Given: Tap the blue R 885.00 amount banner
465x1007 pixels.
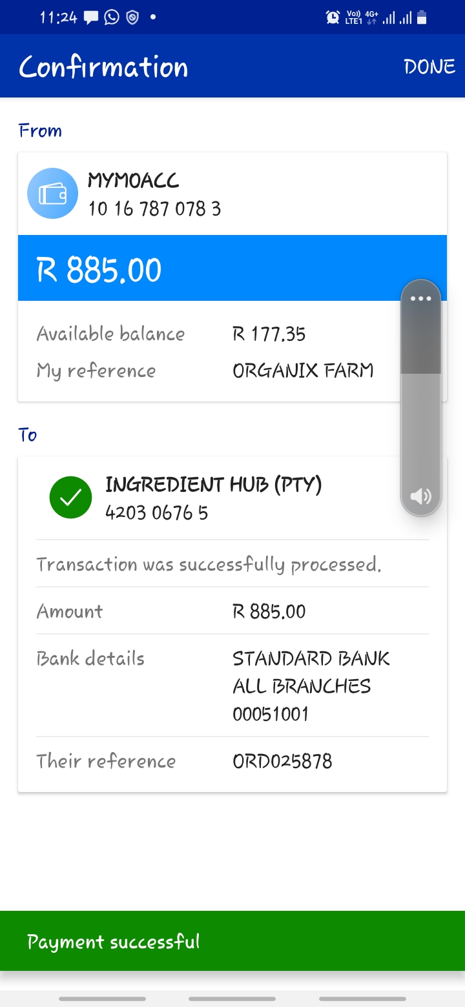Looking at the screenshot, I should (232, 268).
